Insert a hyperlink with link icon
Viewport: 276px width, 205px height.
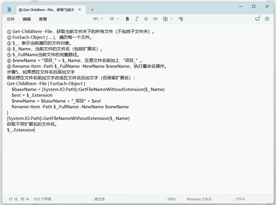(x=155, y=19)
